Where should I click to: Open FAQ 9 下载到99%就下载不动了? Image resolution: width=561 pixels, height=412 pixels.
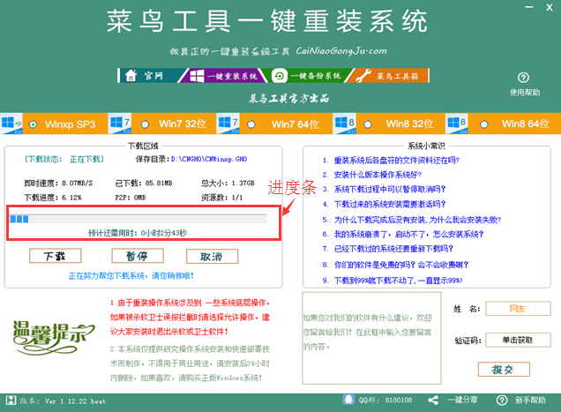pos(398,281)
